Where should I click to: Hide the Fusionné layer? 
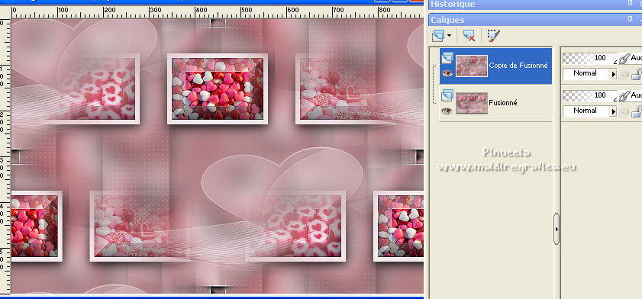tap(447, 111)
